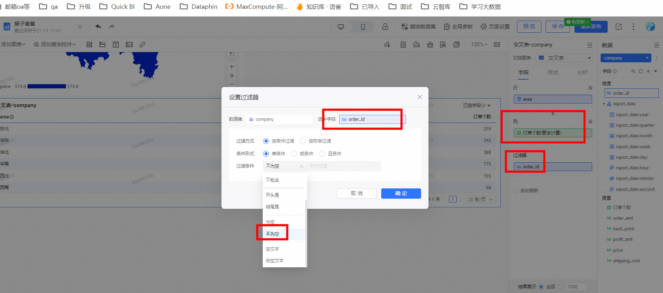Open the company dataset dropdown

coord(626,58)
